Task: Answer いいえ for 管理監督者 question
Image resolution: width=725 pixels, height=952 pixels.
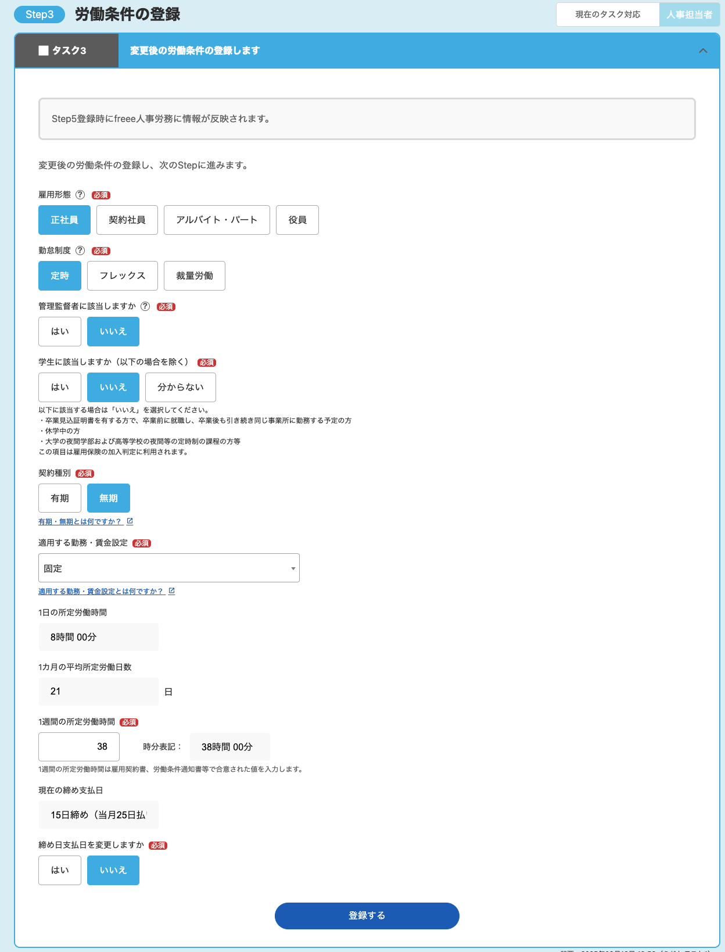Action: 113,331
